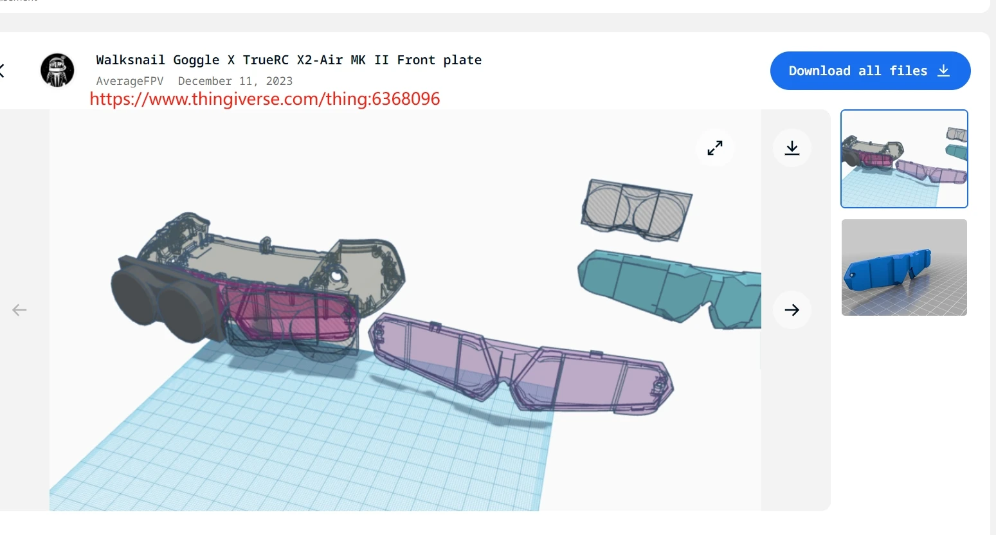Click the title Walksnail Goggle X TrueRC Front plate
The height and width of the screenshot is (535, 996).
[x=289, y=60]
